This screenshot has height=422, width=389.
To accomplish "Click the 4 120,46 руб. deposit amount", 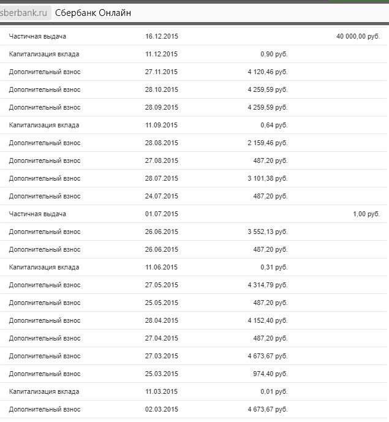I will click(267, 72).
